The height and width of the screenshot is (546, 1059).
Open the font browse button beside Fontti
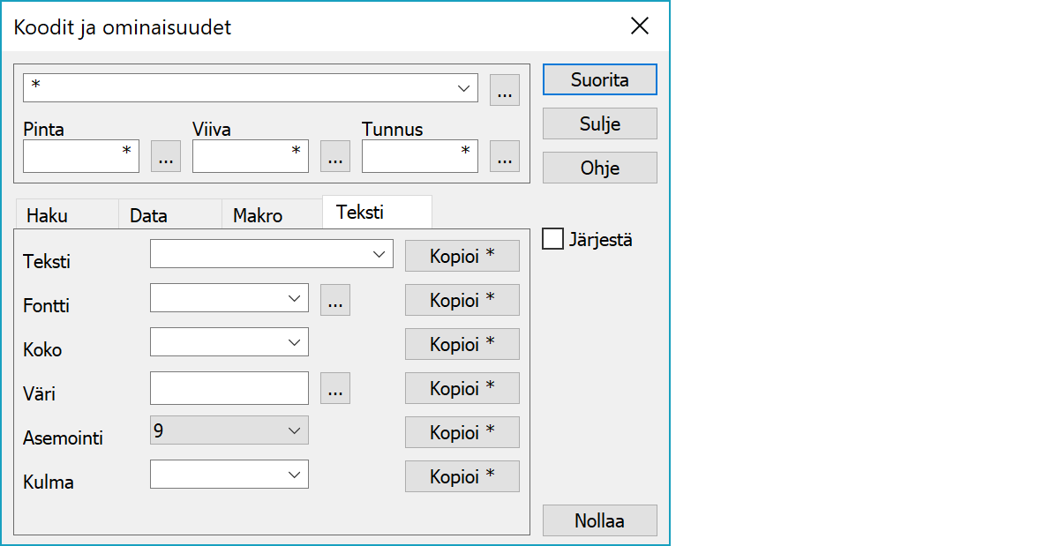pyautogui.click(x=334, y=300)
